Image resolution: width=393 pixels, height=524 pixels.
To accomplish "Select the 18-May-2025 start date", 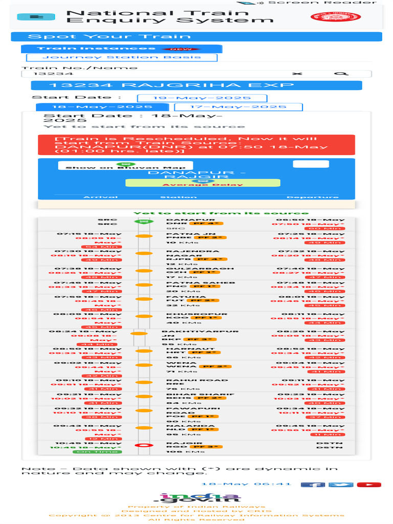I will 102,107.
